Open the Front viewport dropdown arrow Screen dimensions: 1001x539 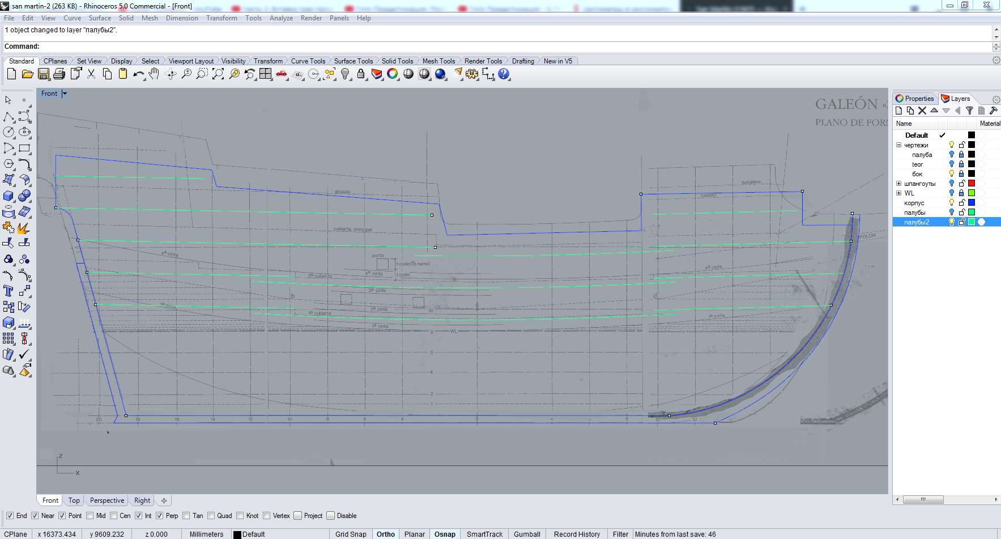click(x=65, y=94)
